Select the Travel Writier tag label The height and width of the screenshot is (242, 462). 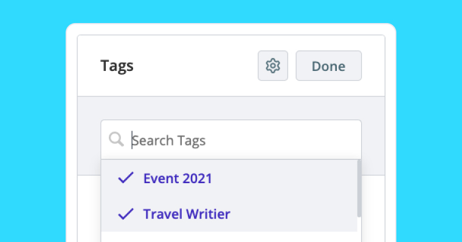pyautogui.click(x=187, y=214)
